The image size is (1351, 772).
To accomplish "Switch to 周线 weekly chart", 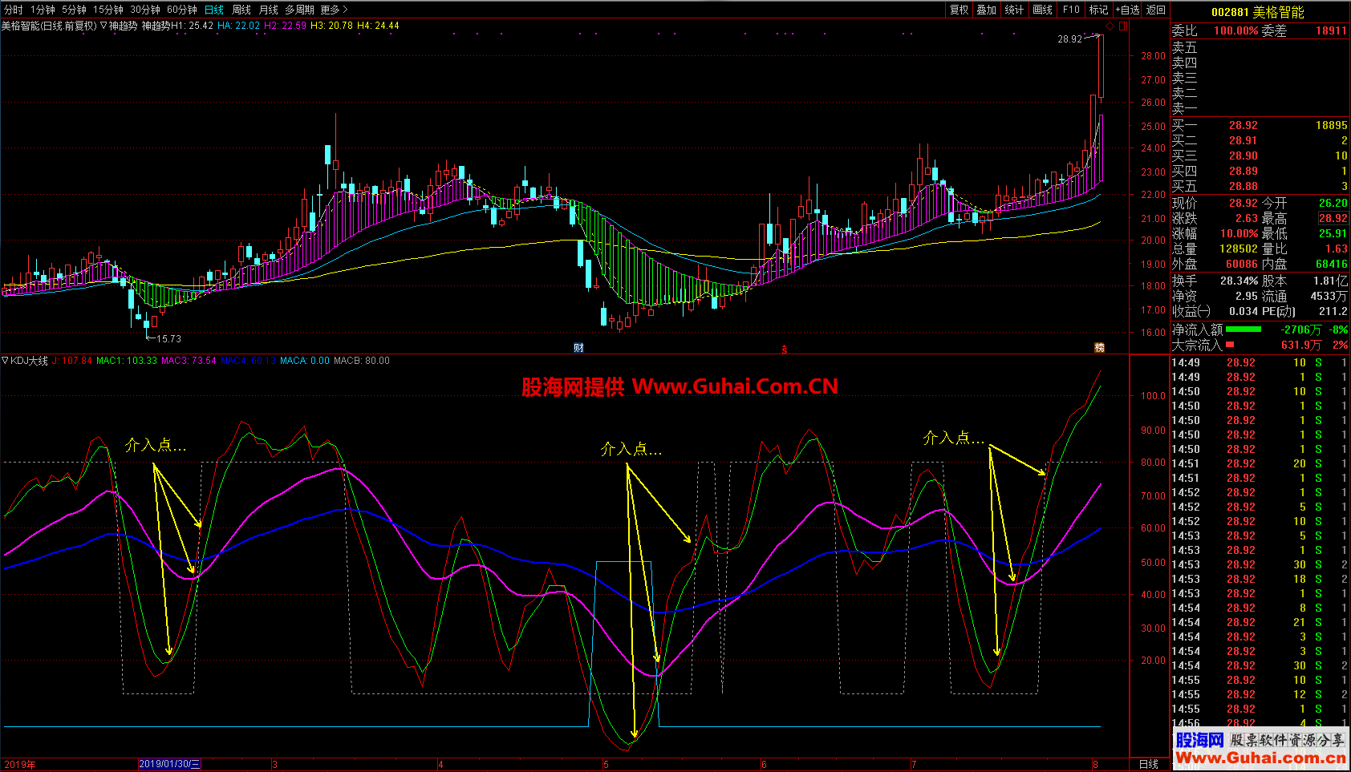I will click(x=241, y=10).
